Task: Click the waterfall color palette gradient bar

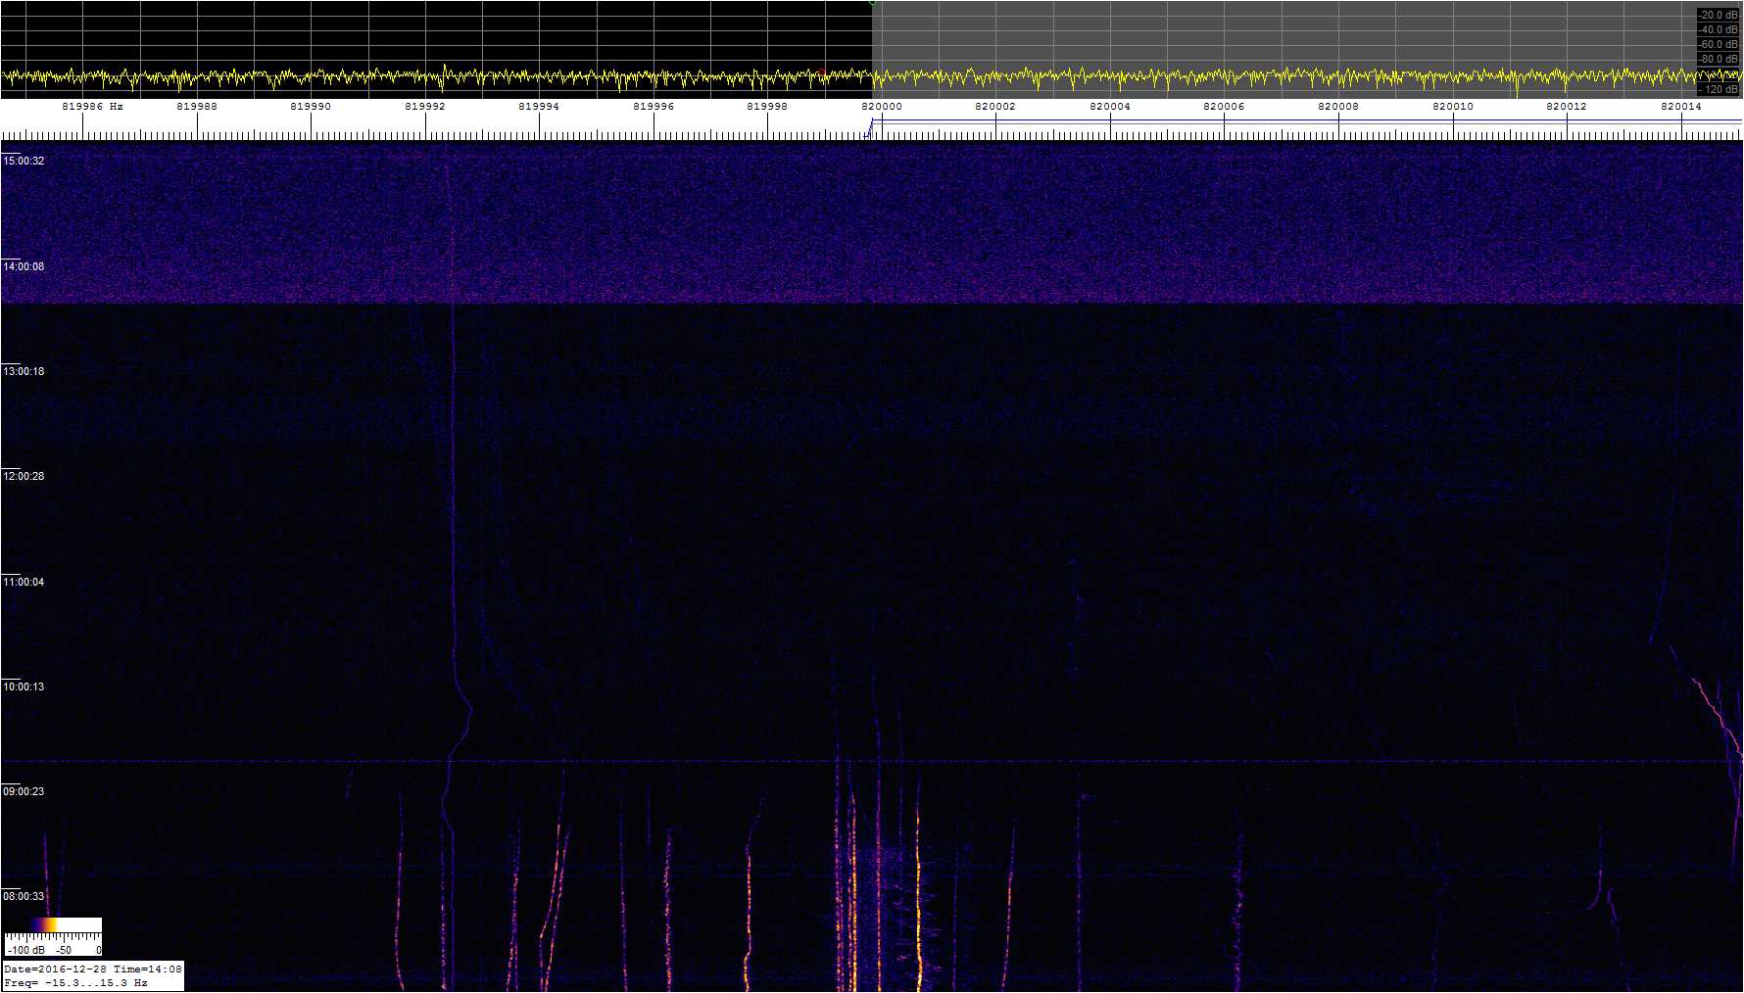Action: [x=53, y=924]
